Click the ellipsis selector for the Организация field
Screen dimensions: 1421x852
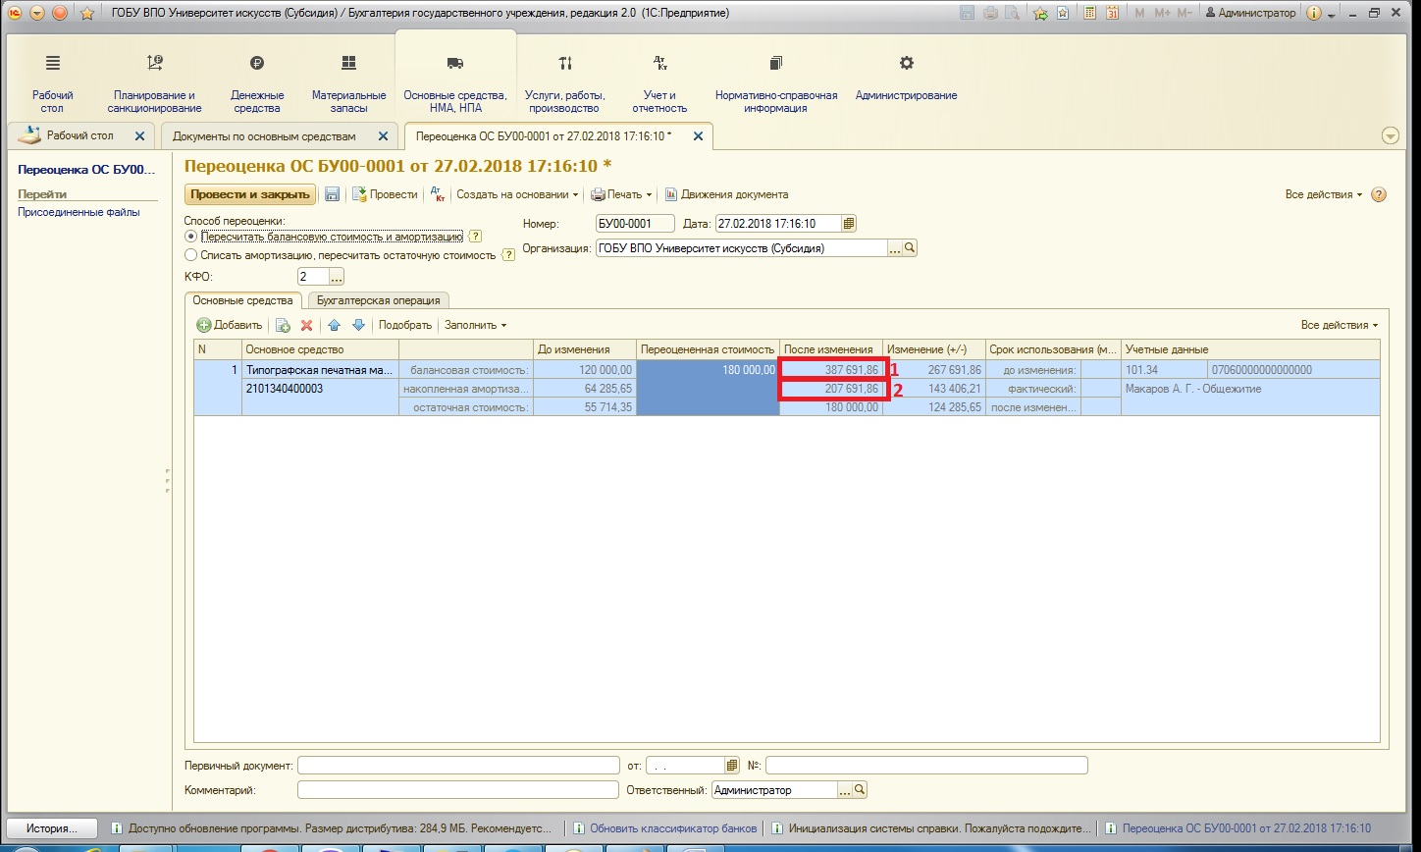[x=895, y=248]
